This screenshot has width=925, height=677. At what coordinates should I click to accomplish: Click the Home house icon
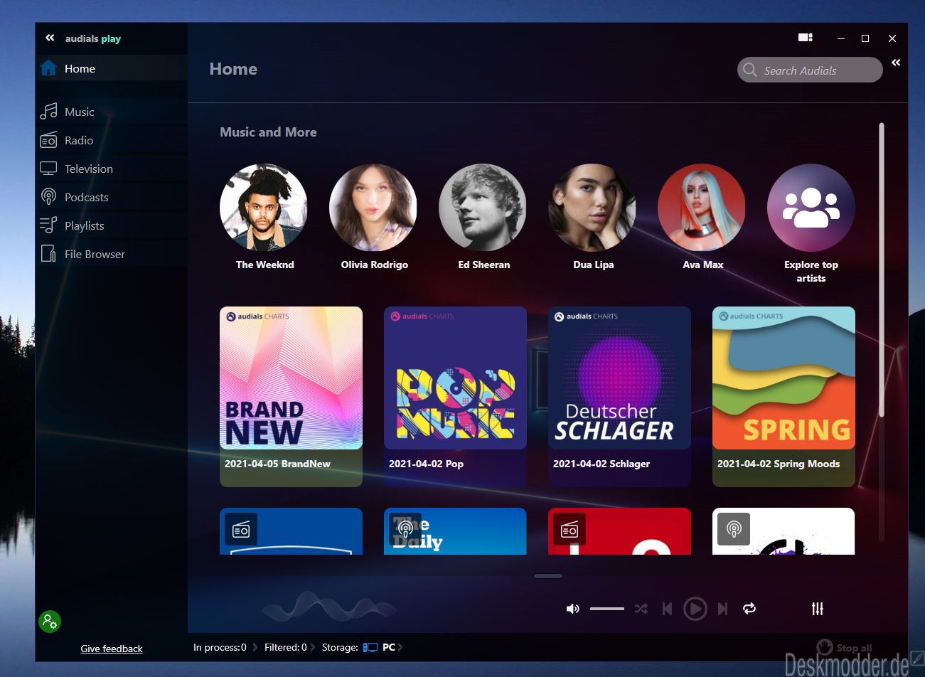(x=48, y=68)
